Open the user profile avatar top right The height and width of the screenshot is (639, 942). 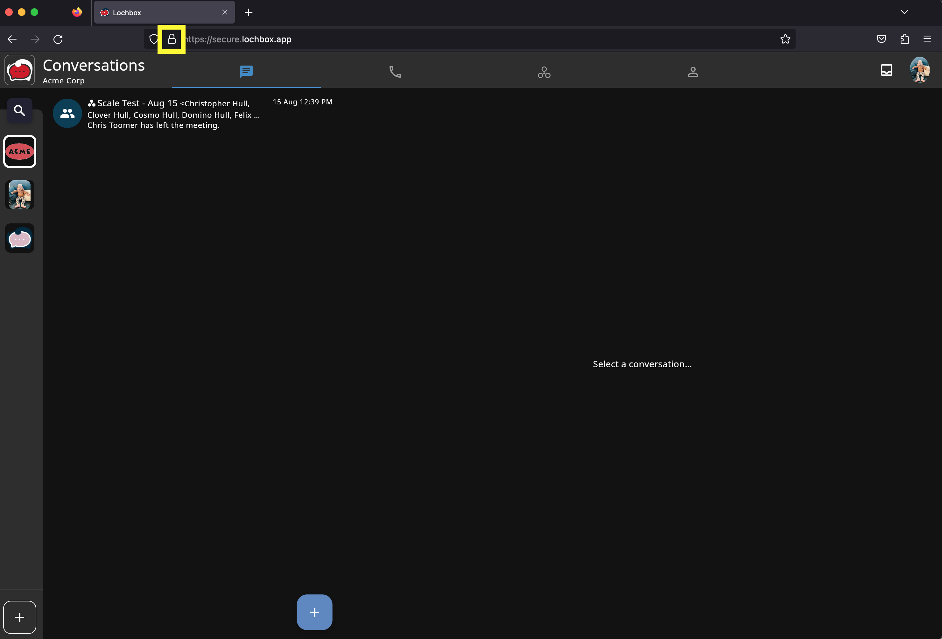(919, 70)
